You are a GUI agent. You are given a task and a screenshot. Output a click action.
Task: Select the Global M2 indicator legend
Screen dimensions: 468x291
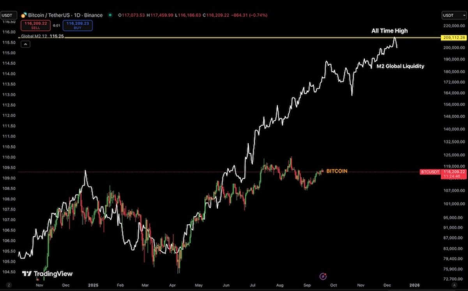pyautogui.click(x=42, y=36)
